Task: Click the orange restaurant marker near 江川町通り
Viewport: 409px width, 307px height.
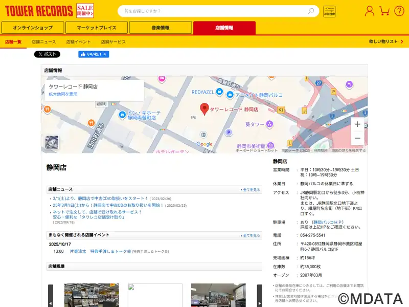Action: pos(91,122)
